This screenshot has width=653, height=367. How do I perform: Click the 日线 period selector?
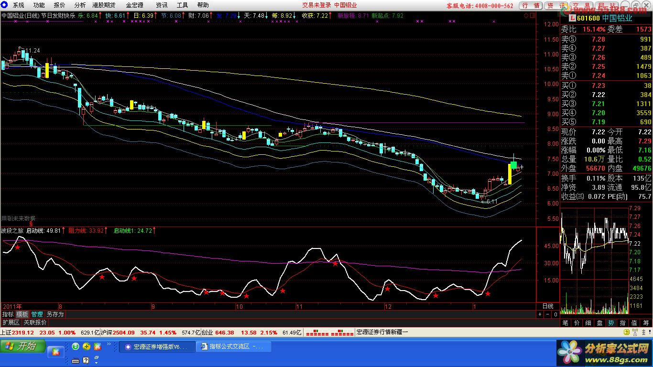[x=548, y=306]
